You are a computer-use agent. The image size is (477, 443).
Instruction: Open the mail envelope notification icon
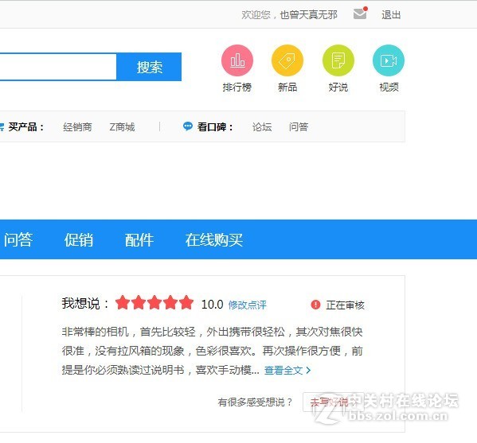pos(360,14)
